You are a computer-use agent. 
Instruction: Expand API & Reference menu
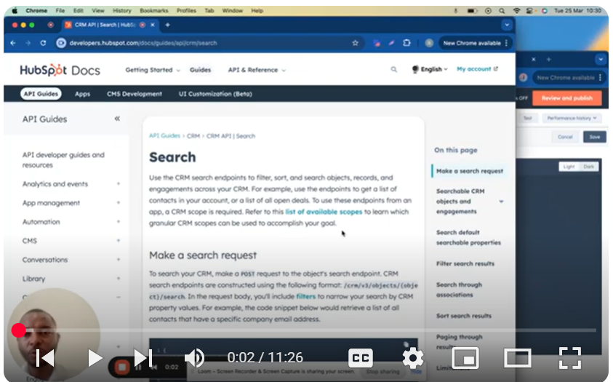[257, 70]
